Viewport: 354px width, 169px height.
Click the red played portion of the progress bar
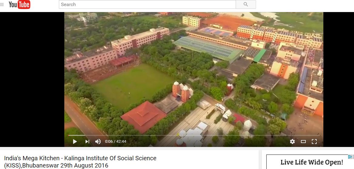[x=68, y=135]
